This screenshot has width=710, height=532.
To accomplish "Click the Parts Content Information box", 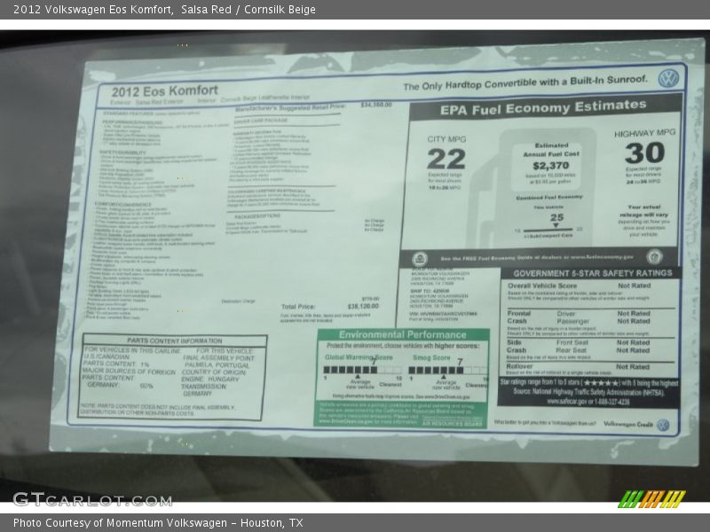I will (173, 376).
